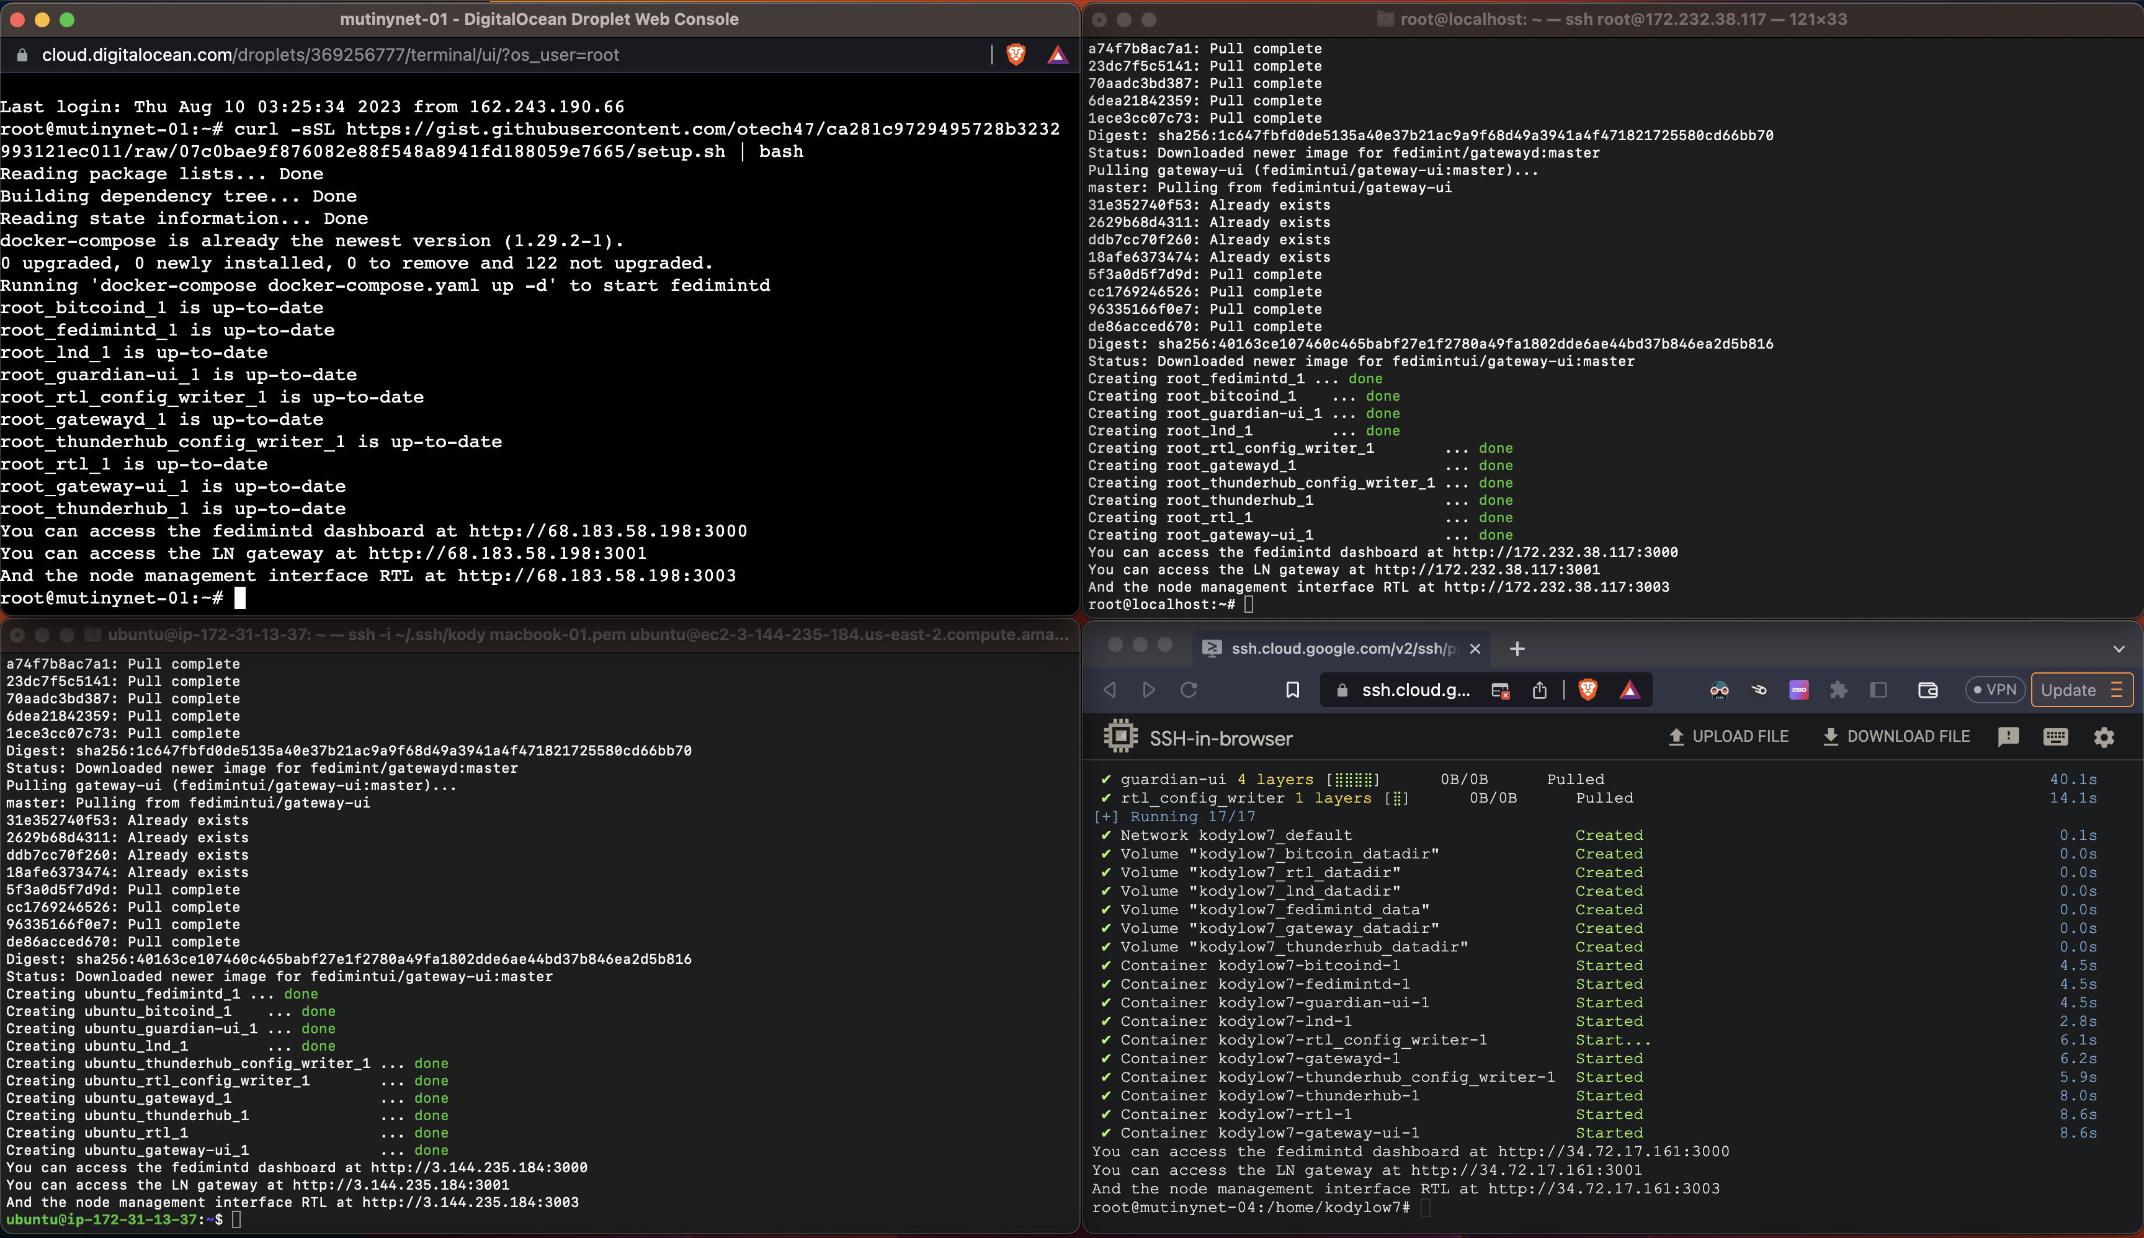Bookmark the ssh.cloud.google.com page
This screenshot has width=2144, height=1238.
pos(1293,690)
